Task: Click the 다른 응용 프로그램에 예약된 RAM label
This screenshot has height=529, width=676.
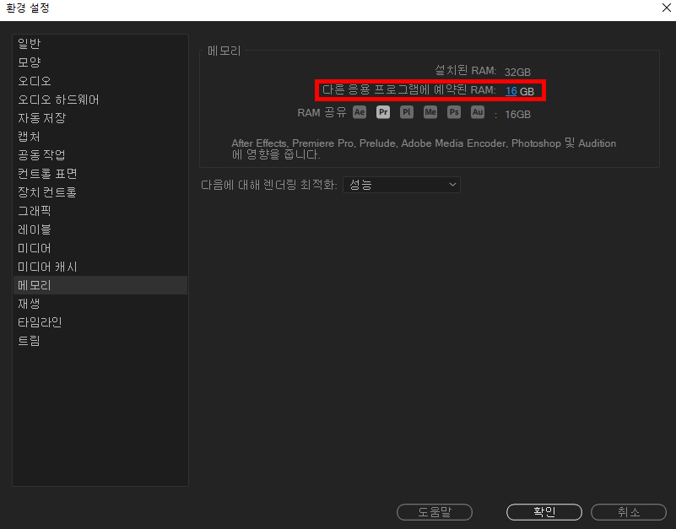Action: coord(409,90)
